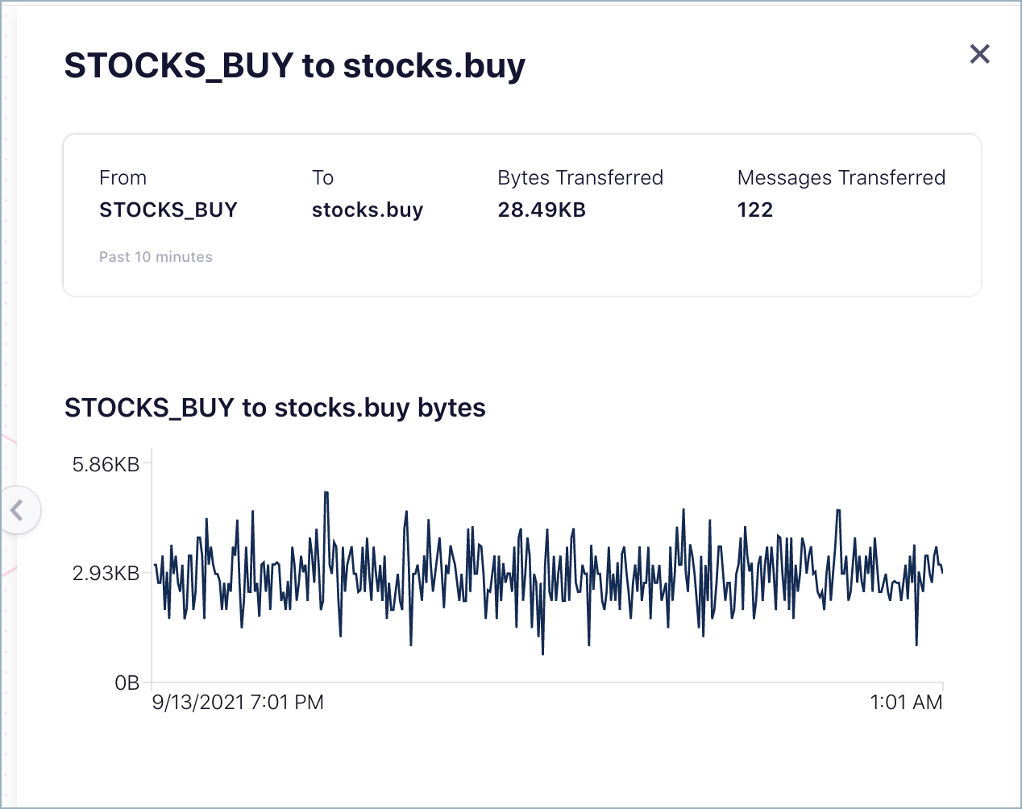Close the STOCKS_BUY to stocks.buy panel

point(979,54)
